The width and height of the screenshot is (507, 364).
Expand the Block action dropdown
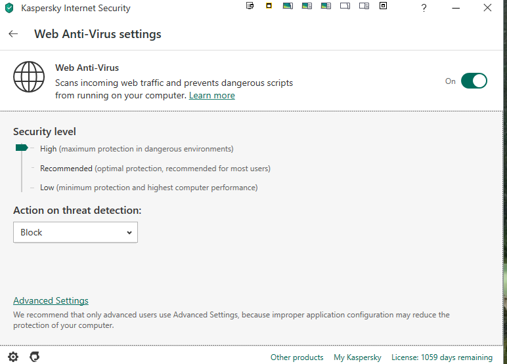click(x=76, y=232)
